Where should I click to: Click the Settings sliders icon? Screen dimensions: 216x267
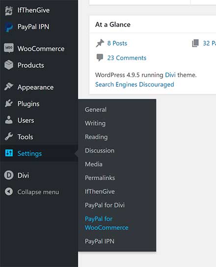[x=9, y=153]
